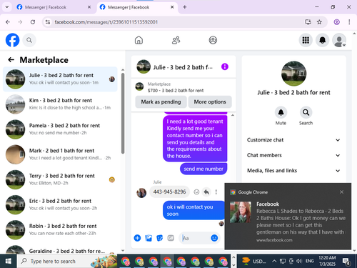Open the Chrome profile icon
This screenshot has width=357, height=268.
[336, 22]
